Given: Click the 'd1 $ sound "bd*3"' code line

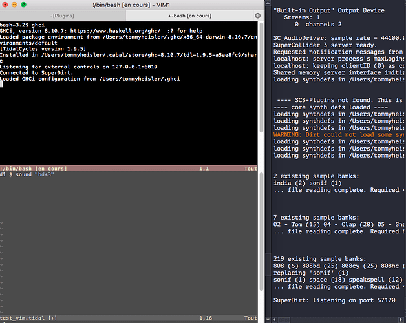Looking at the screenshot, I should [27, 174].
